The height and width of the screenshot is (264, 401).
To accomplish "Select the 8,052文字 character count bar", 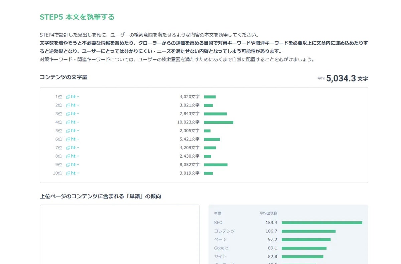I will (x=216, y=165).
